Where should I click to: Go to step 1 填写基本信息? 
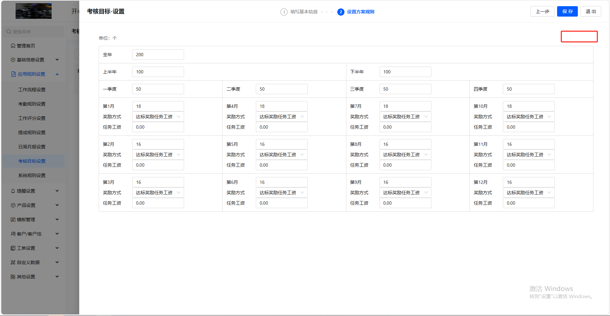(299, 12)
